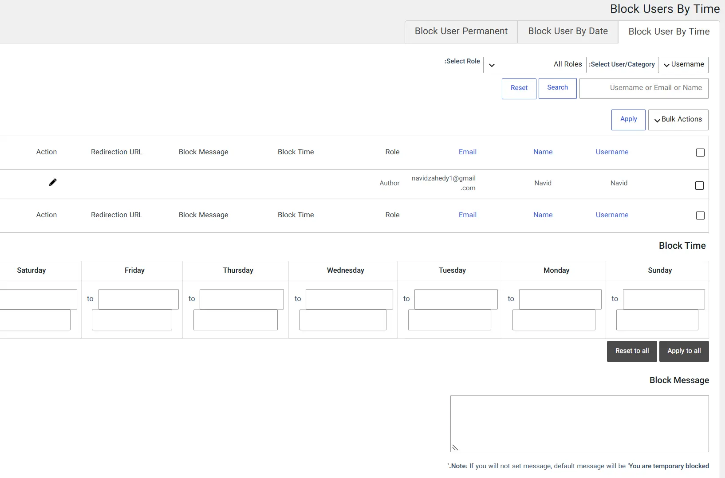Click Monday upper time field
The width and height of the screenshot is (725, 478).
click(560, 299)
